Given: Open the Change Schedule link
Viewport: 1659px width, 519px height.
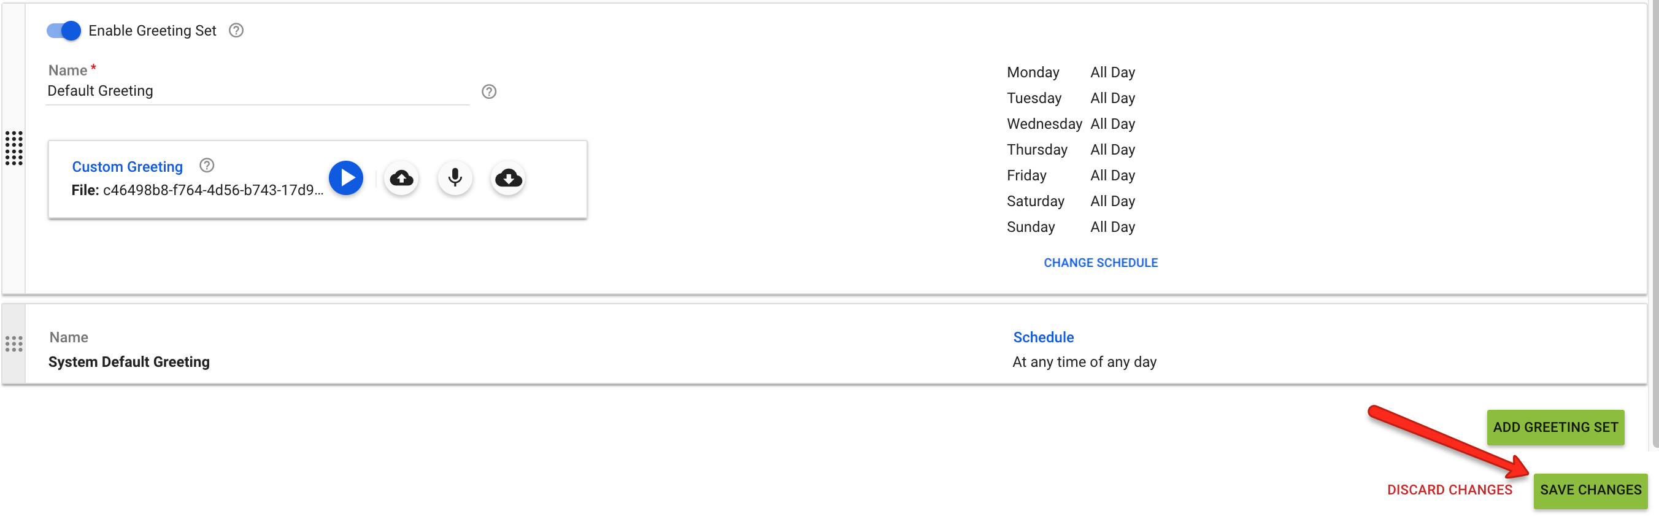Looking at the screenshot, I should [1100, 263].
